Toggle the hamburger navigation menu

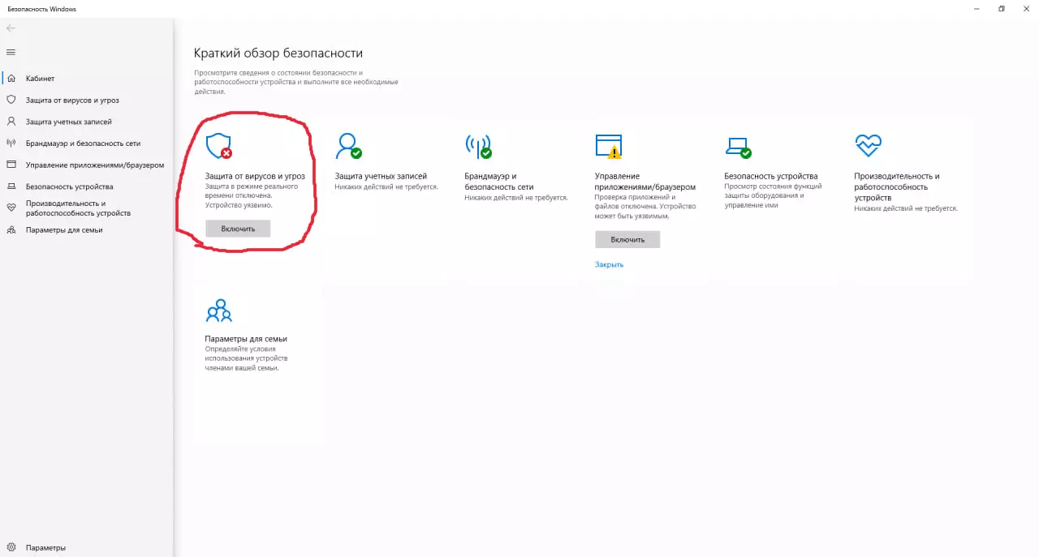coord(11,53)
